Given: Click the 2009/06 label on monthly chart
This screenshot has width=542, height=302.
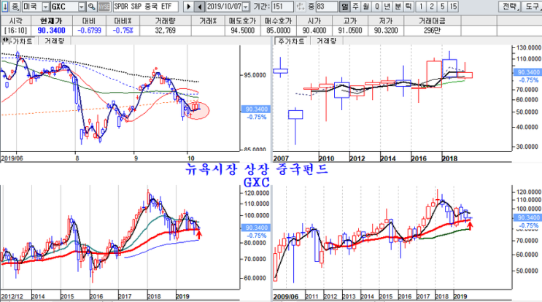Looking at the screenshot, I should click(x=285, y=296).
